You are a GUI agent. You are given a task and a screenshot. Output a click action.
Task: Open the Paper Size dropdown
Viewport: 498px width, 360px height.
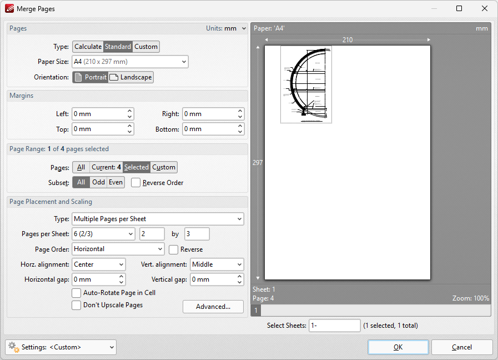tap(184, 62)
